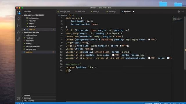
Task: Click line number 15 in the gutter
Action: [61, 61]
